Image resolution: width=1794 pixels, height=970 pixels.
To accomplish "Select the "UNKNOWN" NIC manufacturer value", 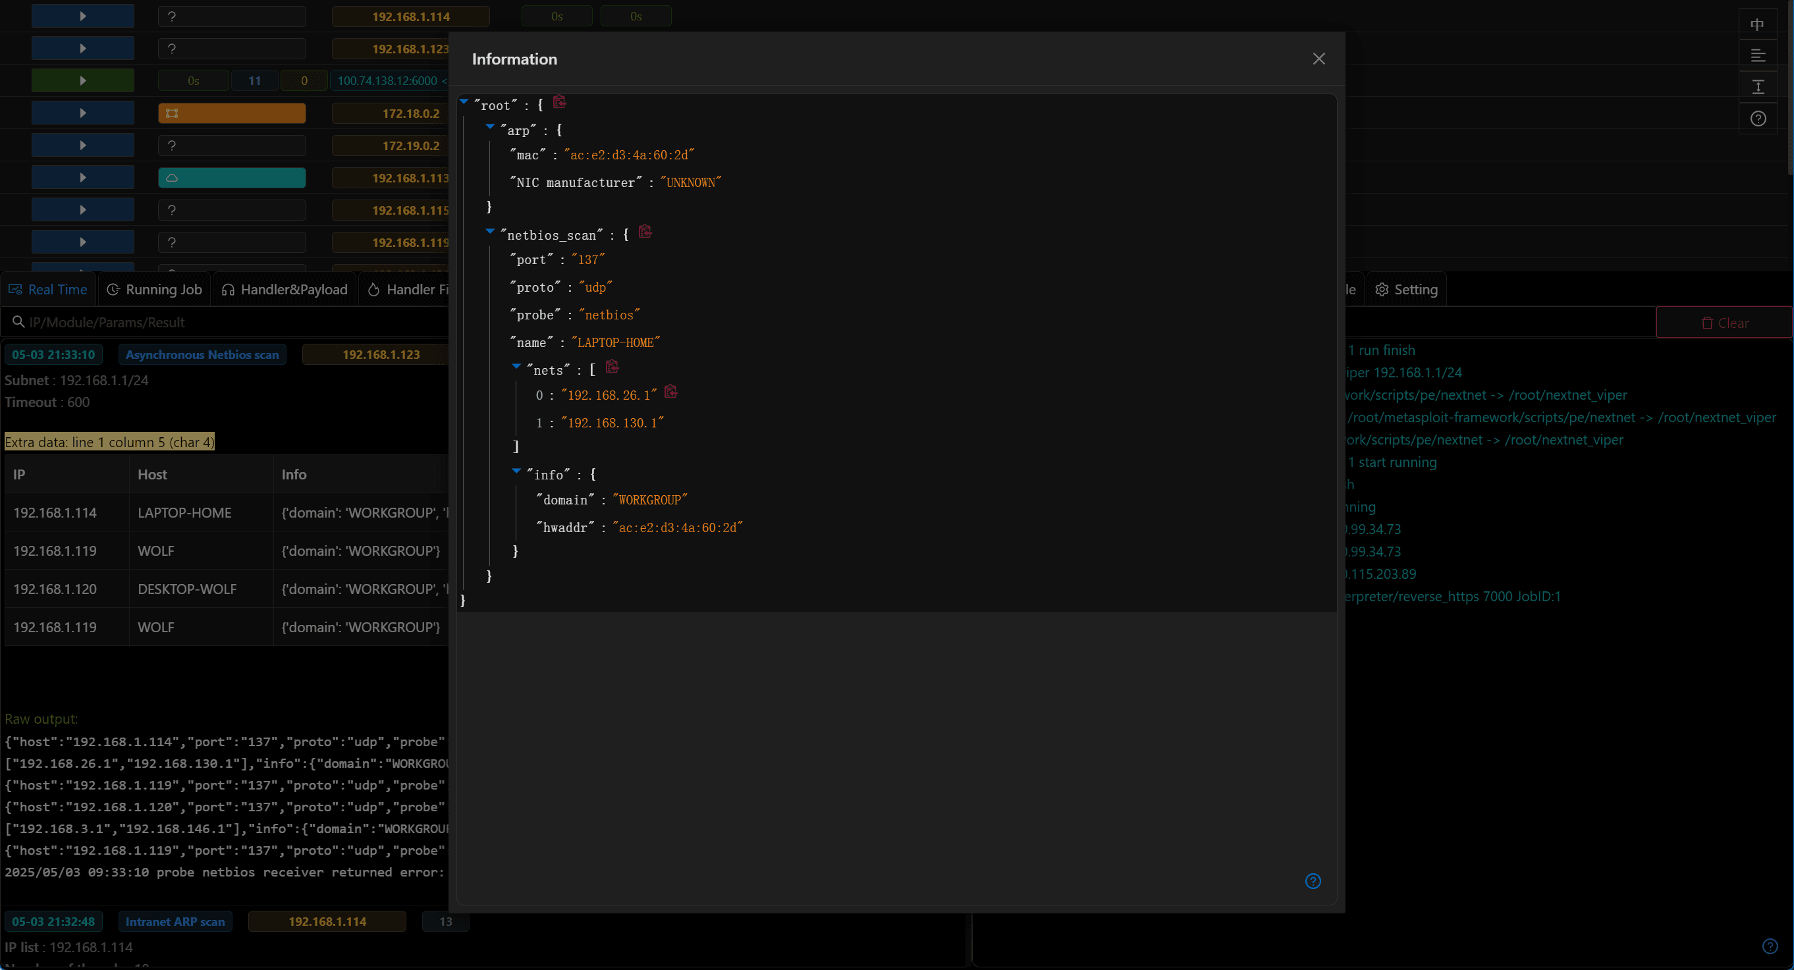I will [x=690, y=182].
